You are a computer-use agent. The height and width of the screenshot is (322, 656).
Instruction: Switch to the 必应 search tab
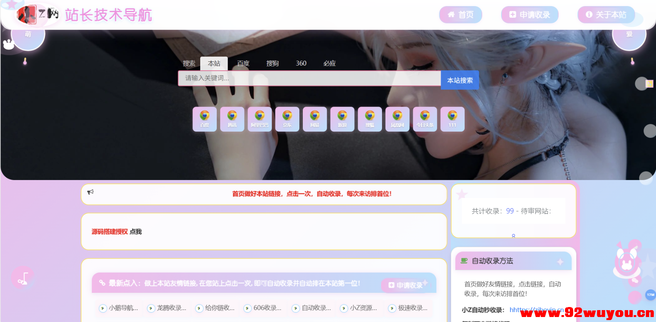(x=329, y=63)
